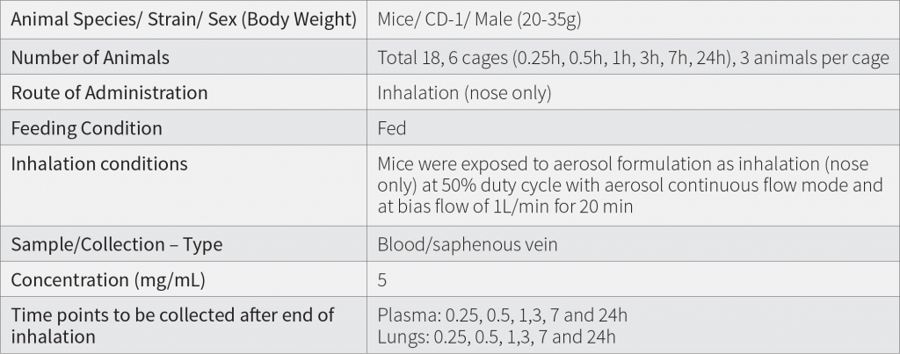This screenshot has height=354, width=900.
Task: Select the Number of Animals label
Action: tap(91, 58)
